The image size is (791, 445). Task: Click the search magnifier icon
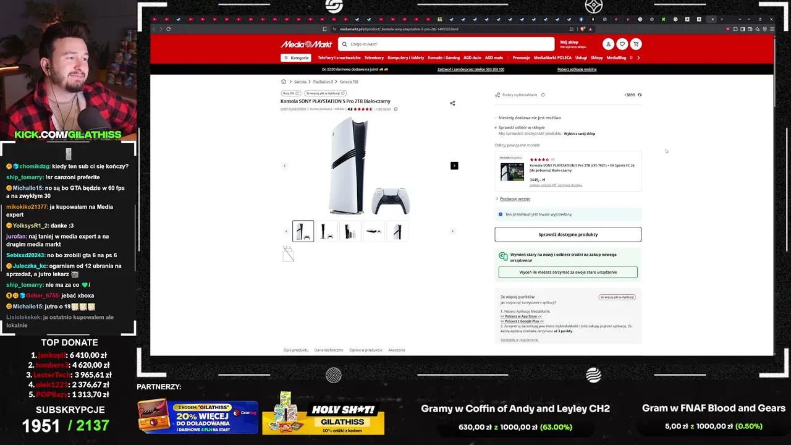pyautogui.click(x=344, y=44)
